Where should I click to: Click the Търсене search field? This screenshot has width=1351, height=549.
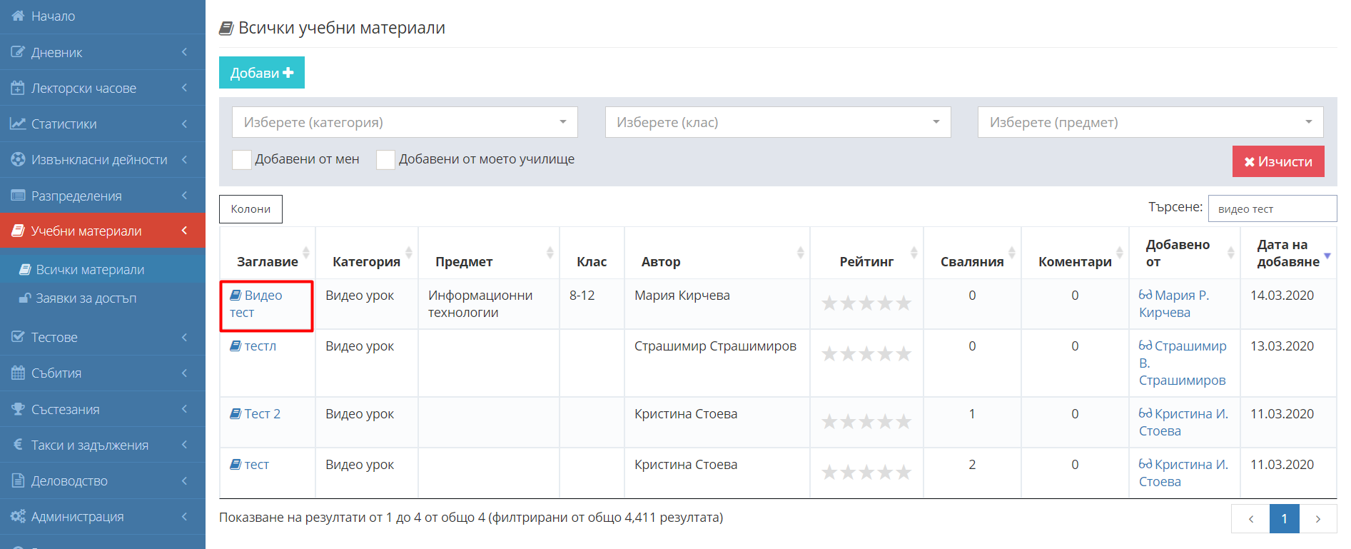coord(1272,208)
